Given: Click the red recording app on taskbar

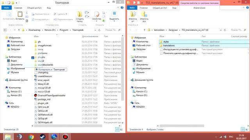Looking at the screenshot, I should click(65, 136).
